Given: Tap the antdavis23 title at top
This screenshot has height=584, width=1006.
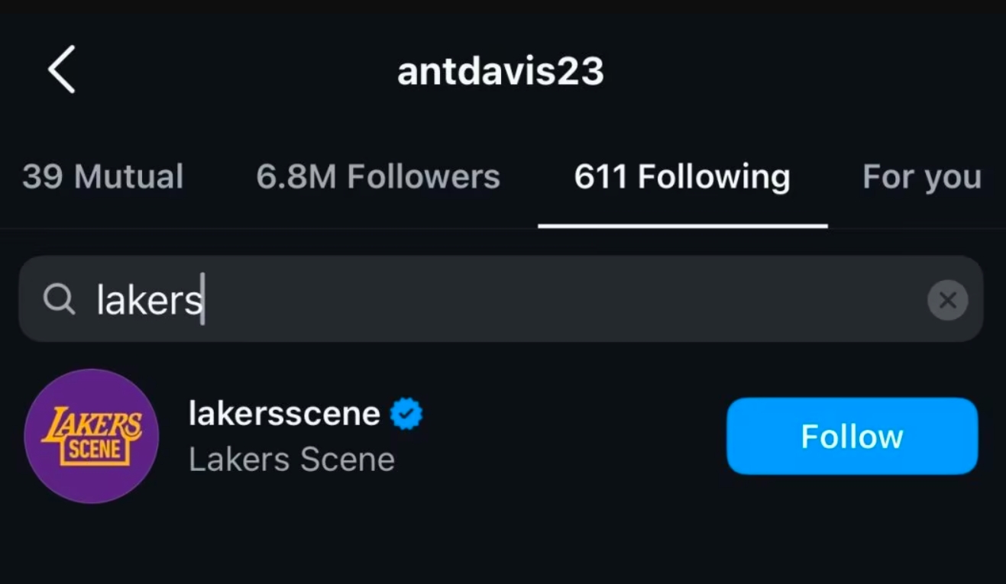Looking at the screenshot, I should tap(501, 72).
